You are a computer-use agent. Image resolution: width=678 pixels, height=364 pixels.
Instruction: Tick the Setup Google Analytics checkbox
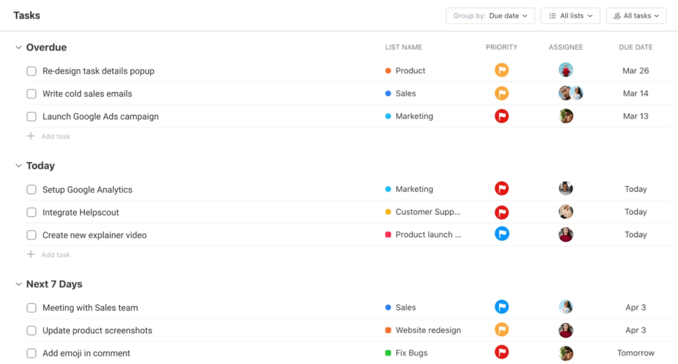pos(32,189)
